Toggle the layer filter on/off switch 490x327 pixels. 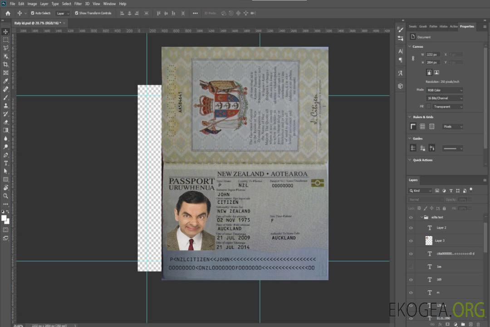[471, 190]
